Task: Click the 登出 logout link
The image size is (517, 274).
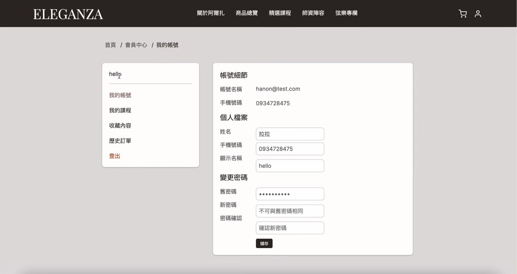Action: coord(114,156)
